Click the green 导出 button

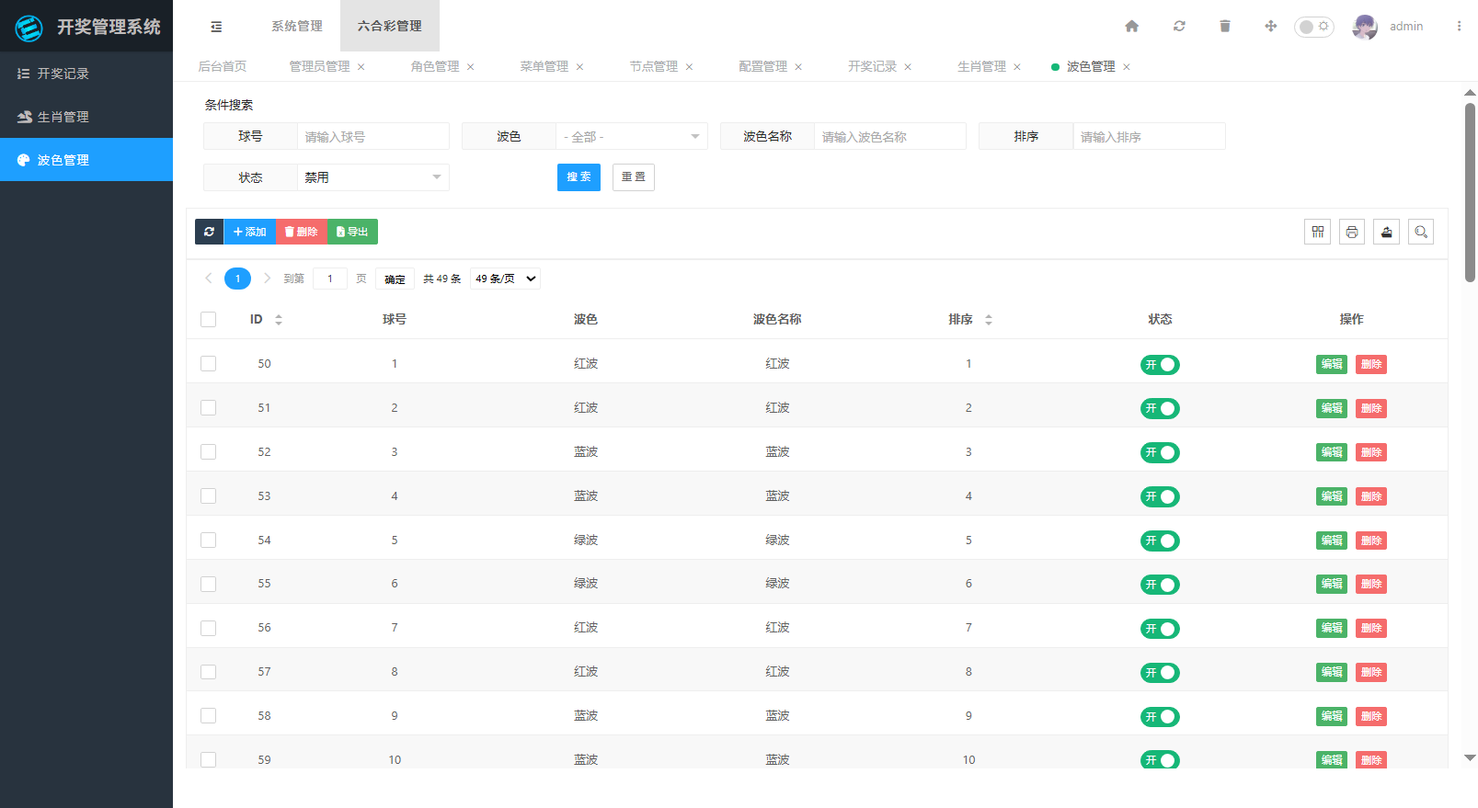(352, 232)
